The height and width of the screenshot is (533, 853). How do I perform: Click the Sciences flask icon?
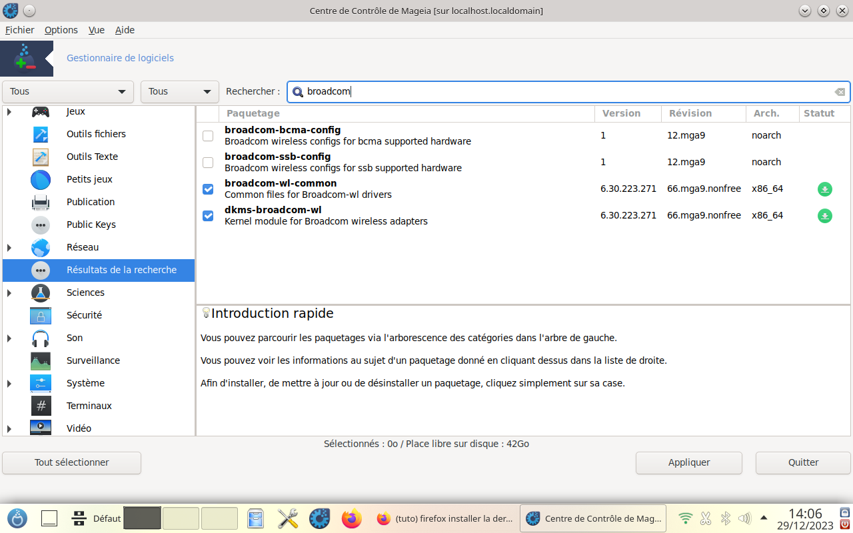coord(41,292)
